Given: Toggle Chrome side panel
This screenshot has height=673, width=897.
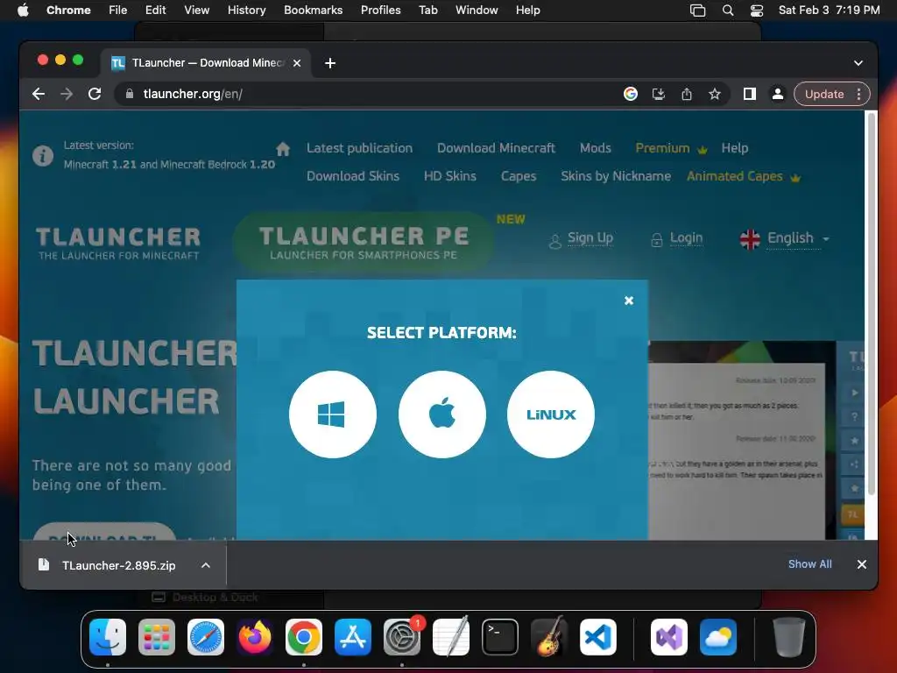Looking at the screenshot, I should tap(750, 94).
